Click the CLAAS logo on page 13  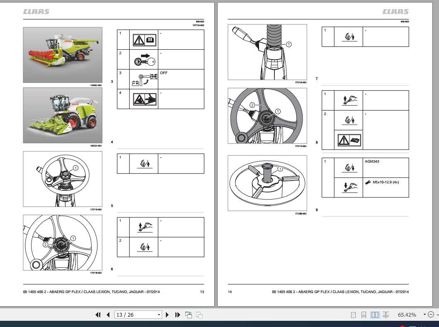click(x=36, y=12)
